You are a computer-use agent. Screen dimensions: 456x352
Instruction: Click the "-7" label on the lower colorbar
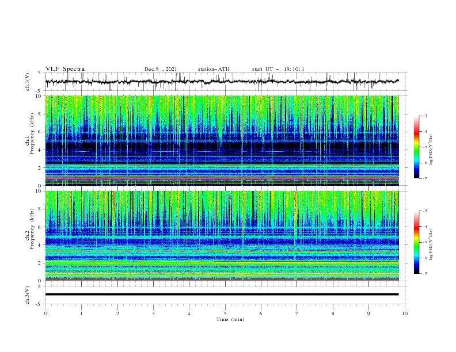click(425, 274)
